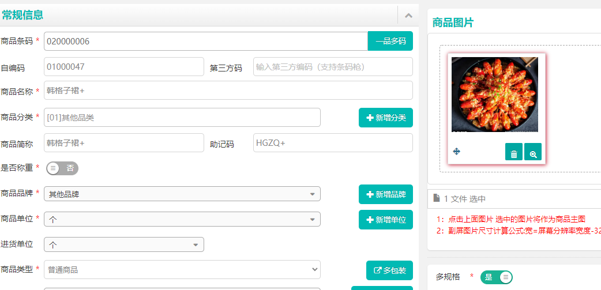Click the magnifier zoom icon on image
This screenshot has width=601, height=290.
pyautogui.click(x=533, y=152)
